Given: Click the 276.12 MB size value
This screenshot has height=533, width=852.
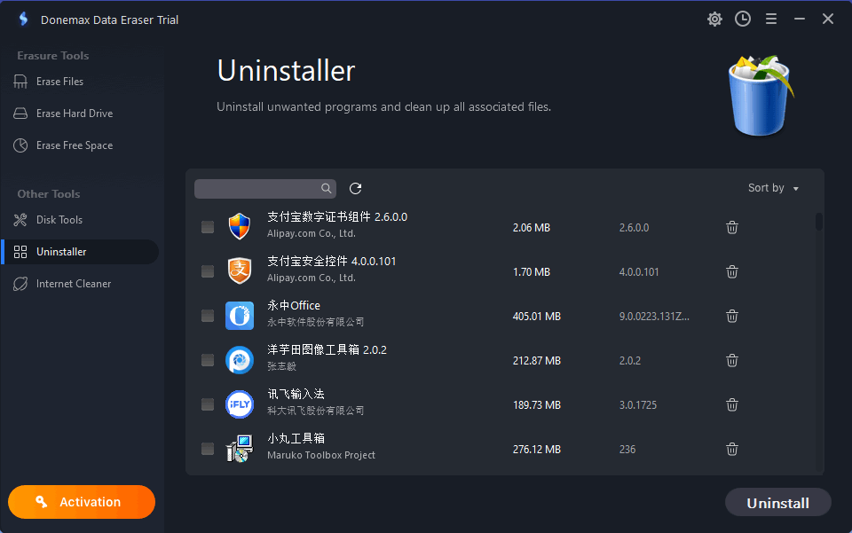Looking at the screenshot, I should click(x=537, y=450).
